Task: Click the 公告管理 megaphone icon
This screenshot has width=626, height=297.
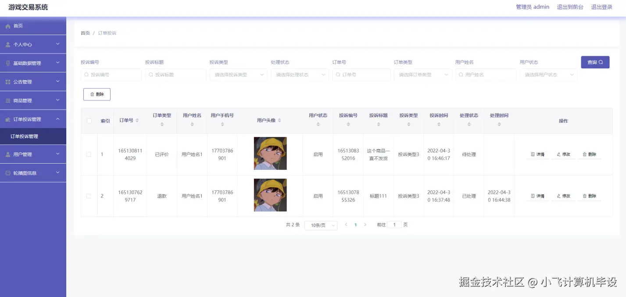Action: point(8,82)
